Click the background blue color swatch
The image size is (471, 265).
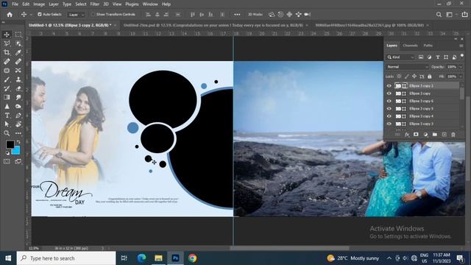pyautogui.click(x=16, y=150)
